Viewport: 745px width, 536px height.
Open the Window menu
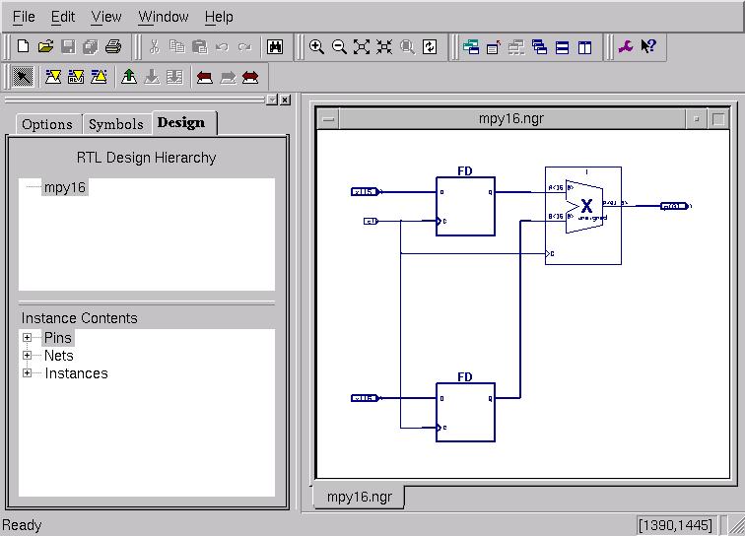point(163,17)
